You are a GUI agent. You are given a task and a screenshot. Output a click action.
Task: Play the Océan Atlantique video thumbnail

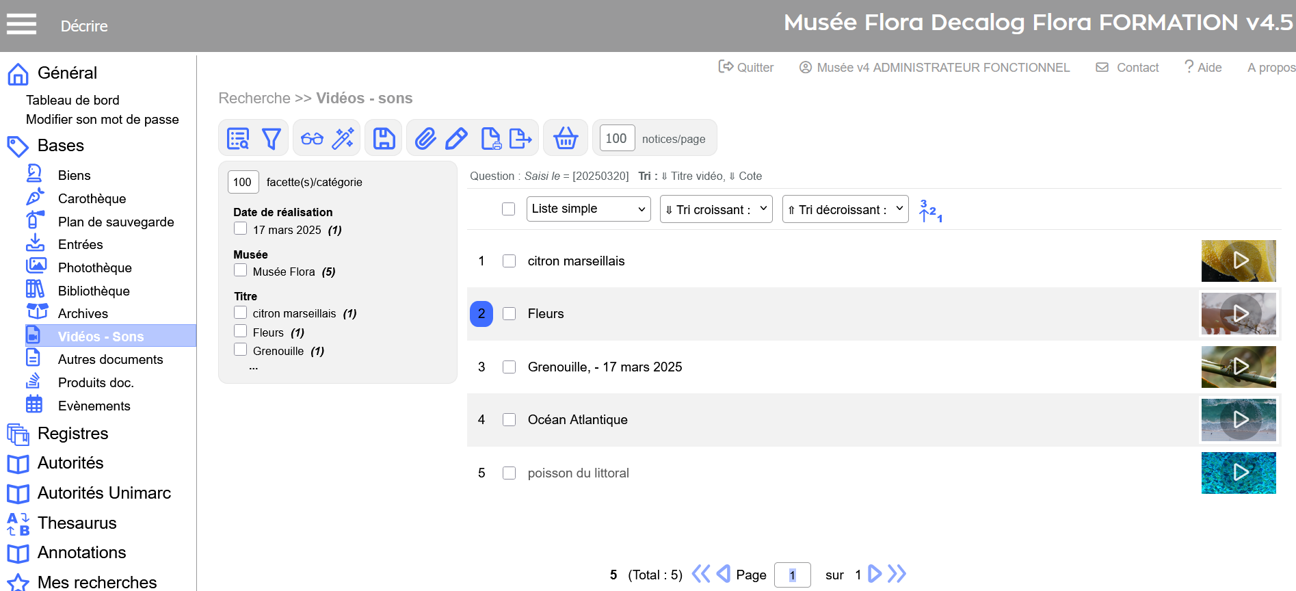[x=1239, y=420]
